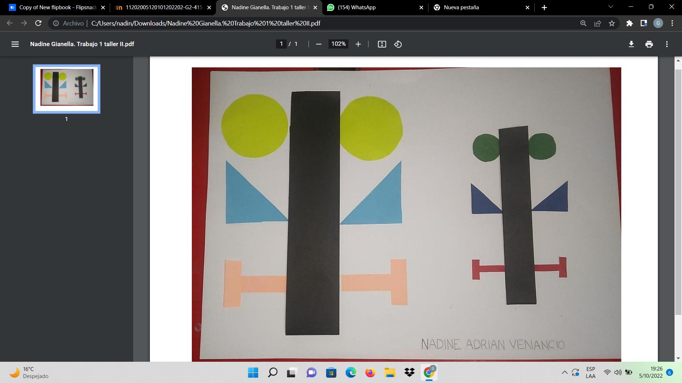Expand the tab search chevron

[x=611, y=7]
